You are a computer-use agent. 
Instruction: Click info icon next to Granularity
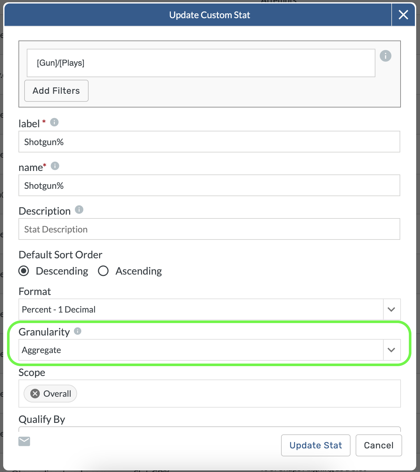[77, 331]
